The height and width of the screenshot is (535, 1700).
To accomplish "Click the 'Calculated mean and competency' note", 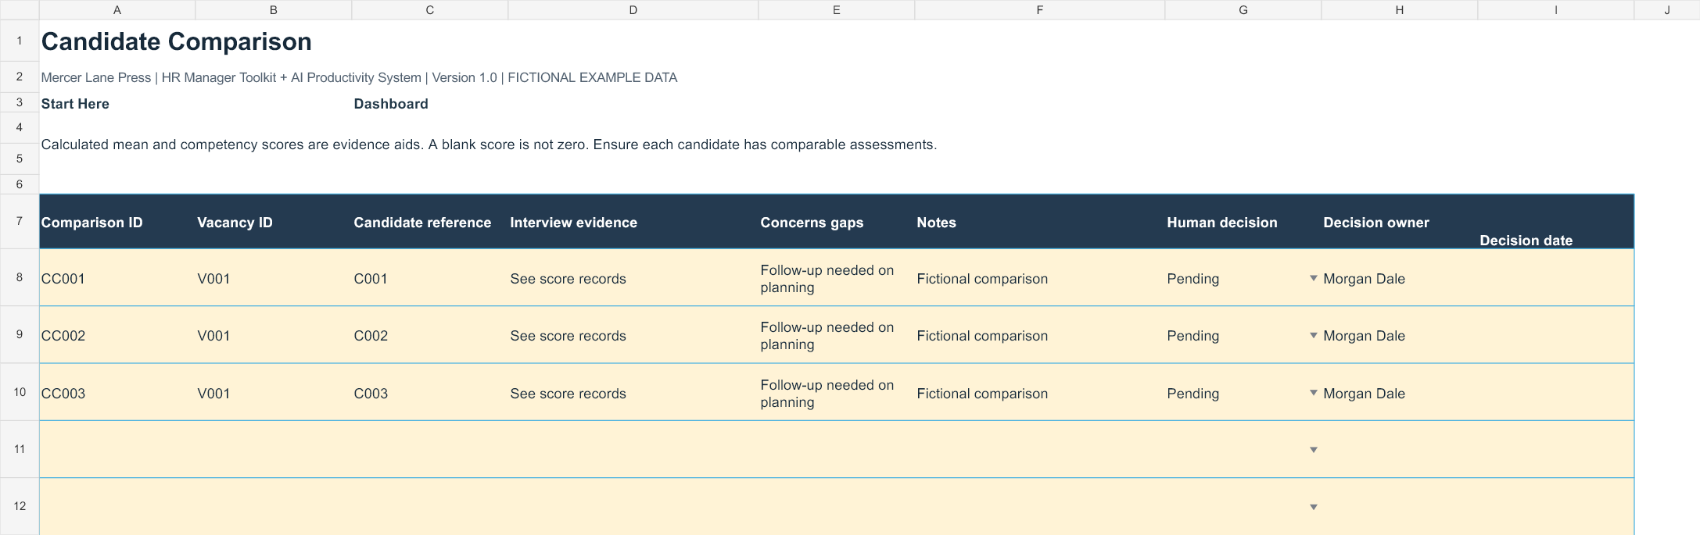I will point(489,144).
